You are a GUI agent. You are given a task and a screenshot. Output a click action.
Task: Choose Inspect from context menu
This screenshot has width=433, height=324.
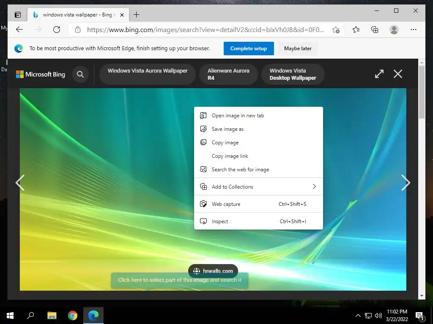(258, 221)
